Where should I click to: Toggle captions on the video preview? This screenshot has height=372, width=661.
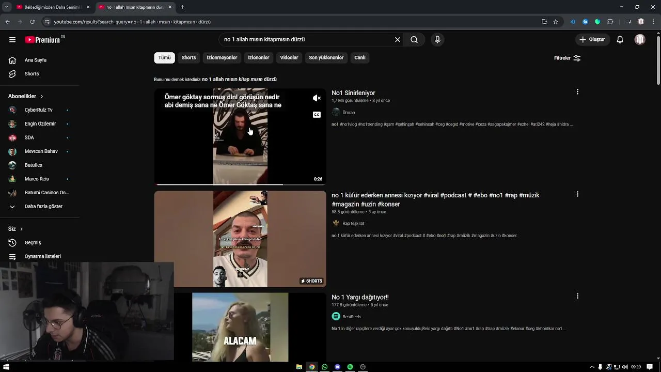[317, 115]
